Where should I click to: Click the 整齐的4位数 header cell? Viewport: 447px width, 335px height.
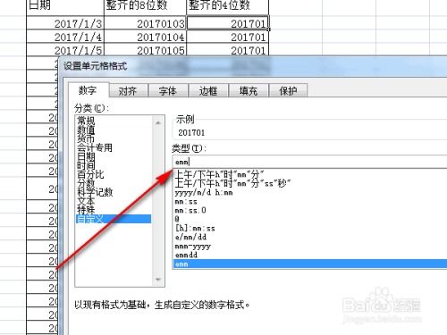coord(228,6)
